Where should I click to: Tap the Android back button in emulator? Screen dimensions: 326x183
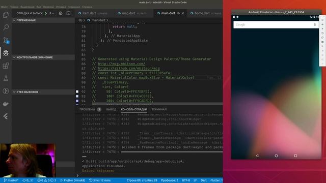(x=257, y=156)
